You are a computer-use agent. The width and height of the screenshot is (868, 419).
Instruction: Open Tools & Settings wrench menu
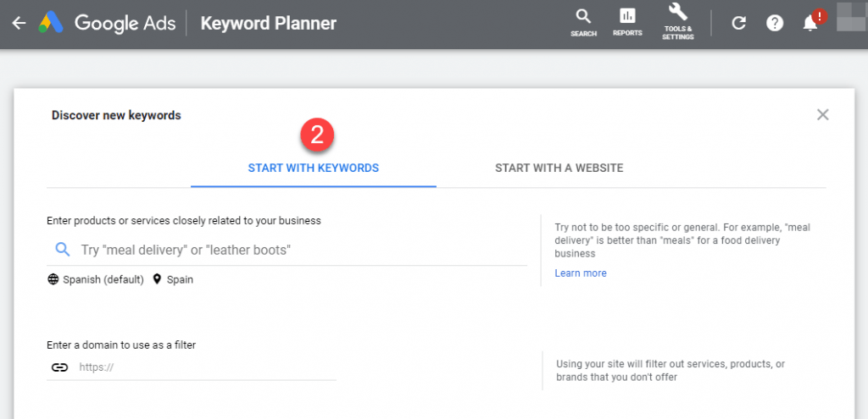pos(677,22)
